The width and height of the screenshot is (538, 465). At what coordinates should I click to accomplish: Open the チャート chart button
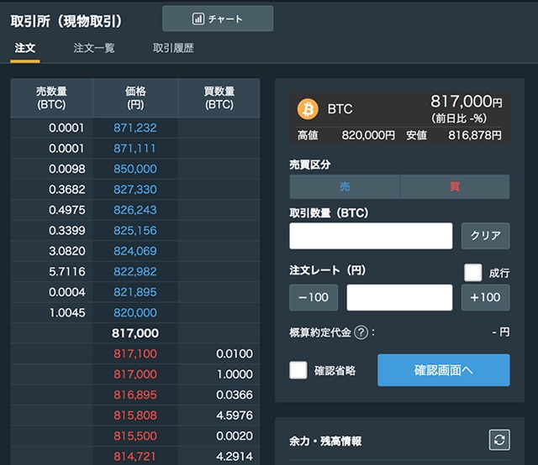coord(218,18)
